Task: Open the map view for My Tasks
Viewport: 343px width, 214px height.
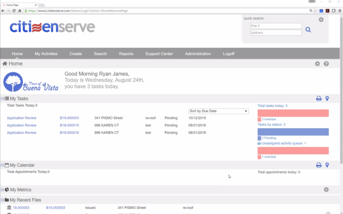Action: click(x=327, y=98)
